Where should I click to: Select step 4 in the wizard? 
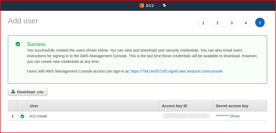[246, 23]
